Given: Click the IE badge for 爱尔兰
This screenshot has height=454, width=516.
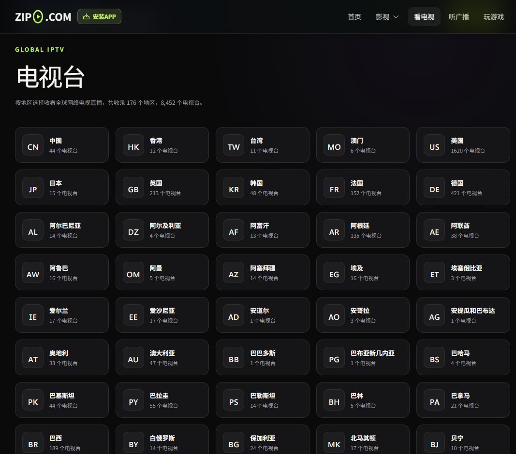Looking at the screenshot, I should (33, 315).
